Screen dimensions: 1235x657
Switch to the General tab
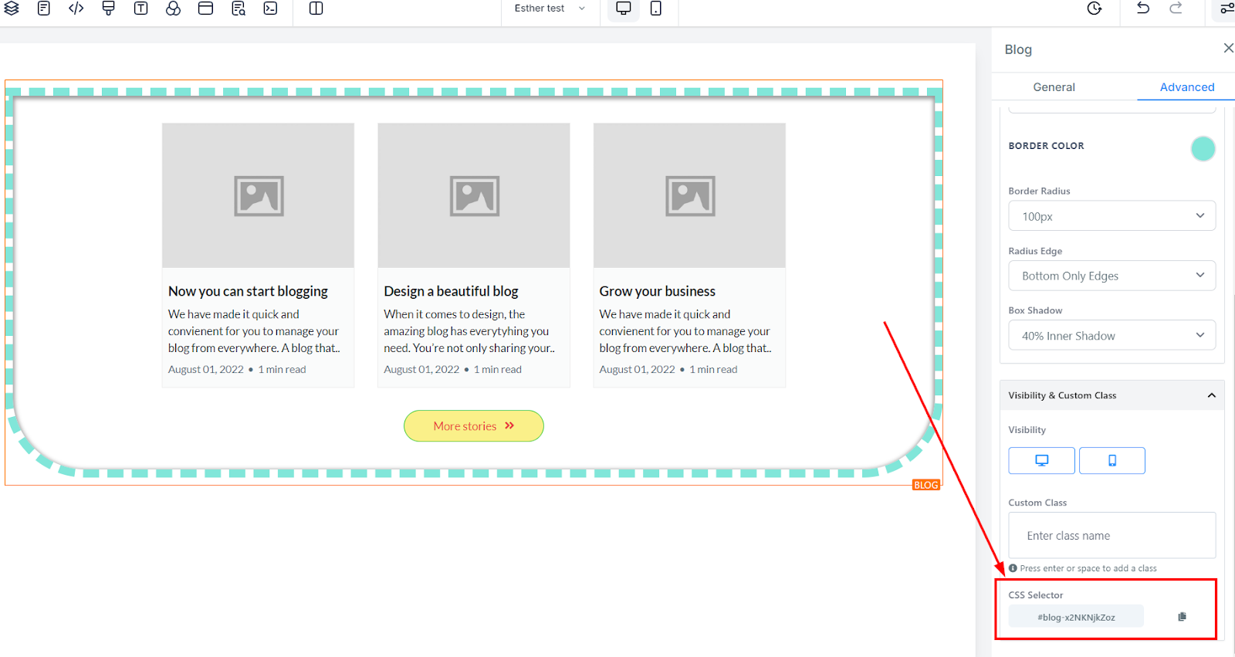click(1054, 87)
